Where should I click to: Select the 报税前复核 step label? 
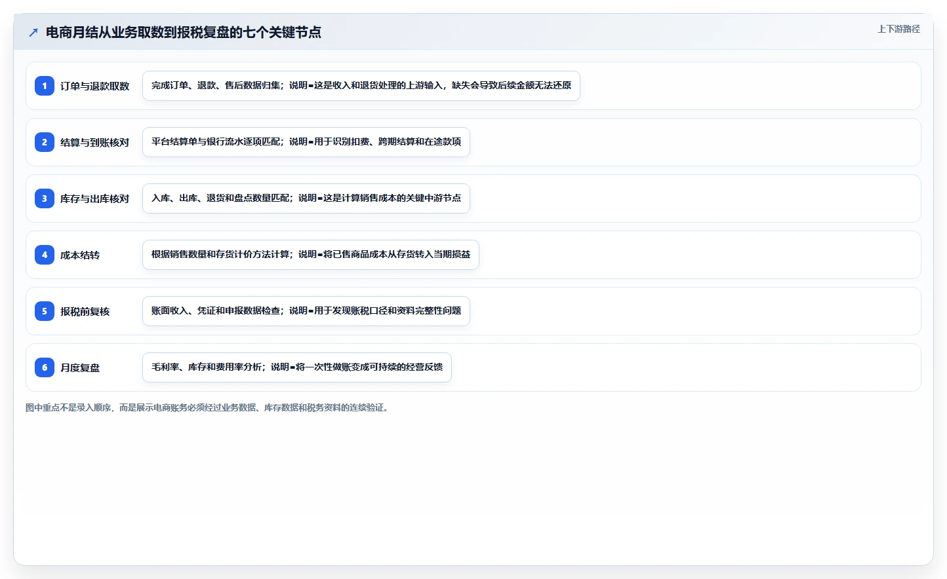point(85,311)
